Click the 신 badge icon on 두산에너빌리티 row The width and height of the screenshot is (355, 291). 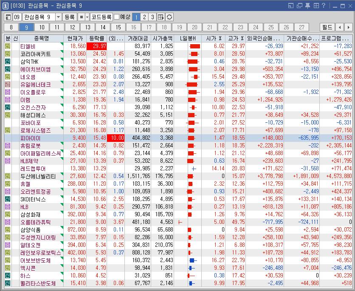pos(8,176)
